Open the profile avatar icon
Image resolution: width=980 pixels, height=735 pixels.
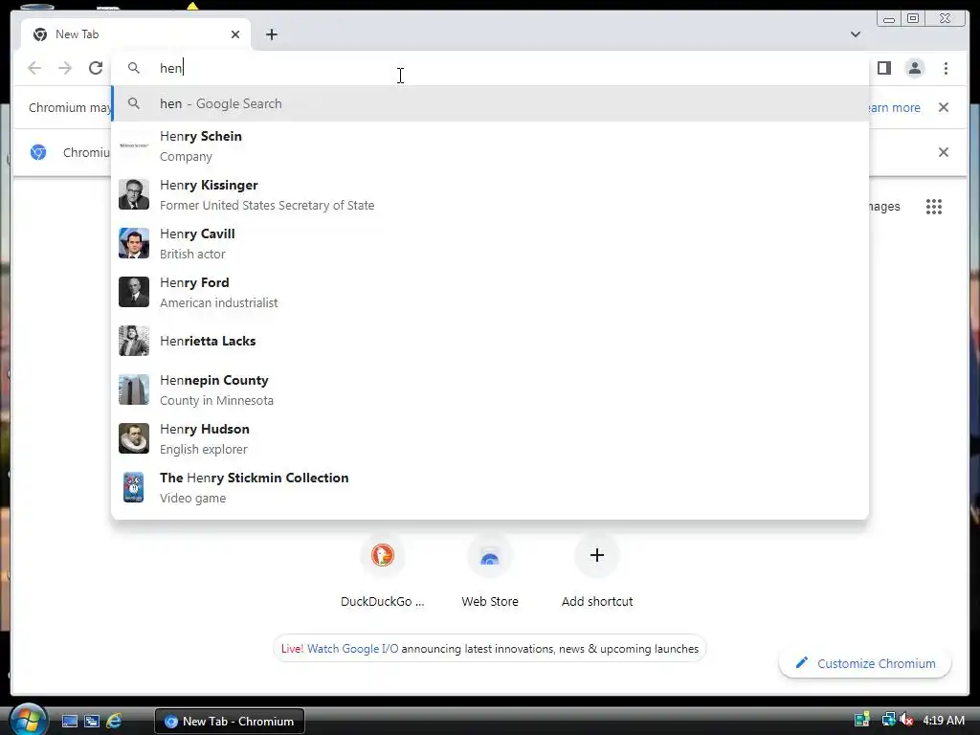[914, 68]
